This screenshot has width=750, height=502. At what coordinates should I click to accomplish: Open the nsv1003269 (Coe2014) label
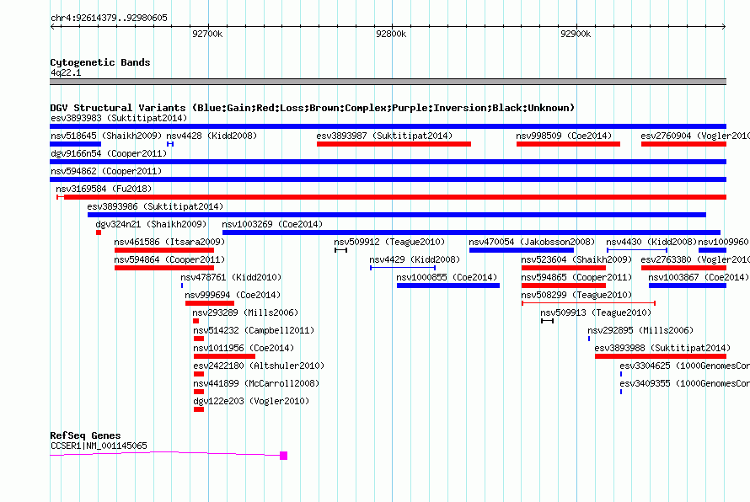click(272, 224)
